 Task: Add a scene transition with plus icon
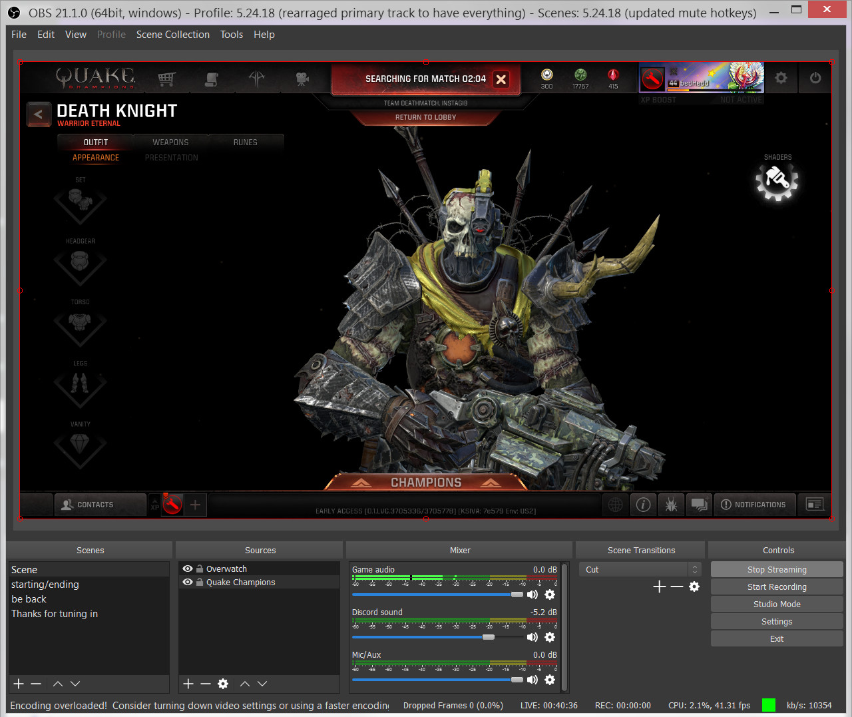click(x=660, y=587)
